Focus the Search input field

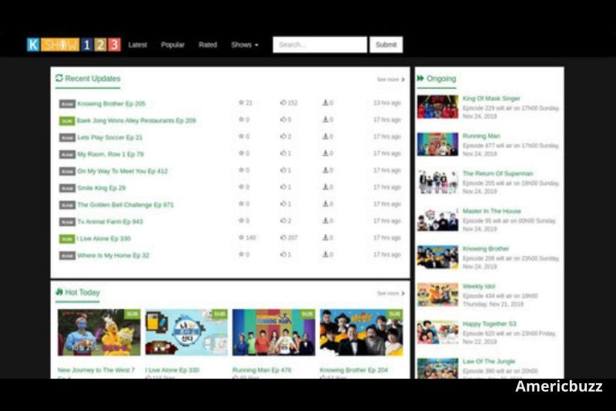click(320, 45)
